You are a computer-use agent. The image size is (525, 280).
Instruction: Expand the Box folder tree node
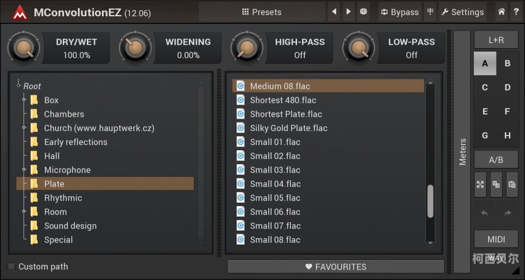click(x=24, y=100)
